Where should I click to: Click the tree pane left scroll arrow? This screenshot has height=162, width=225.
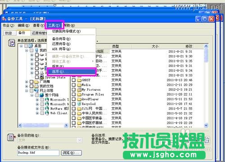coord(20,125)
